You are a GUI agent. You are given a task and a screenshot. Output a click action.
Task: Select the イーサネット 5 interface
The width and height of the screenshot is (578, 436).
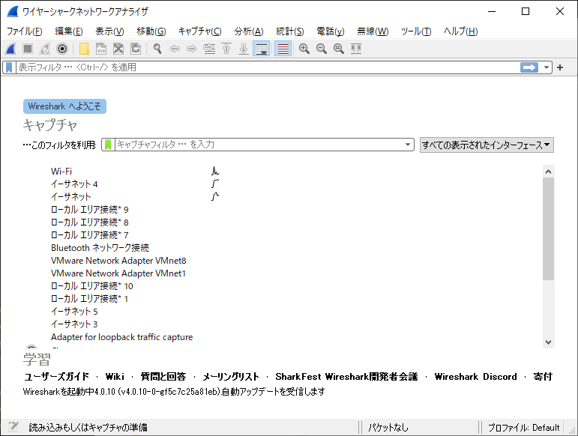coord(74,312)
